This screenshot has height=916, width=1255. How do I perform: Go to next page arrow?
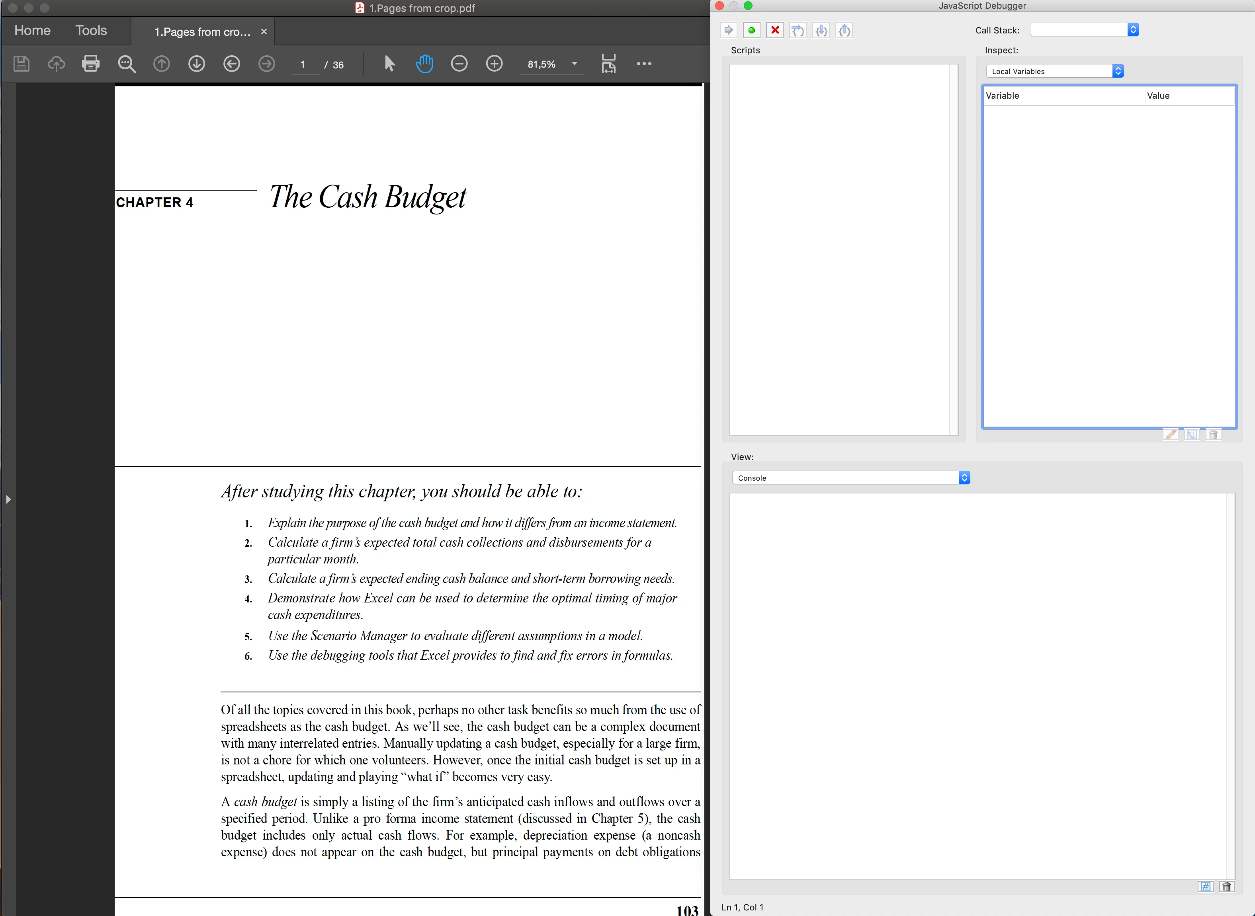pos(196,64)
